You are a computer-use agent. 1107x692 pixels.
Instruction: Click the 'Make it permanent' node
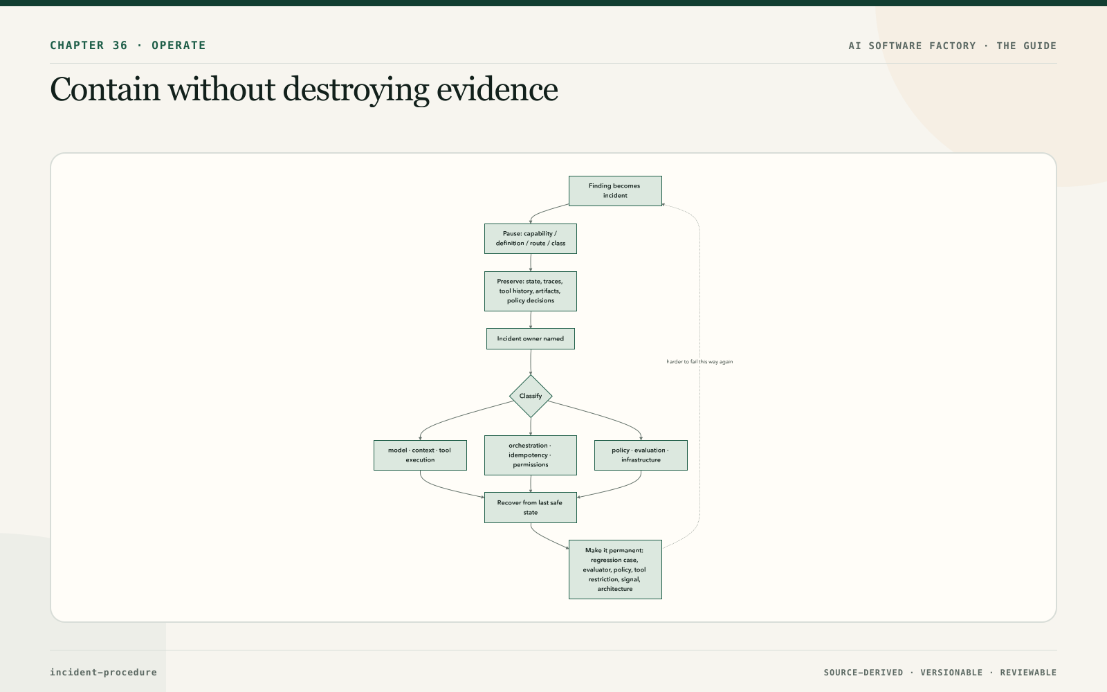coord(615,570)
